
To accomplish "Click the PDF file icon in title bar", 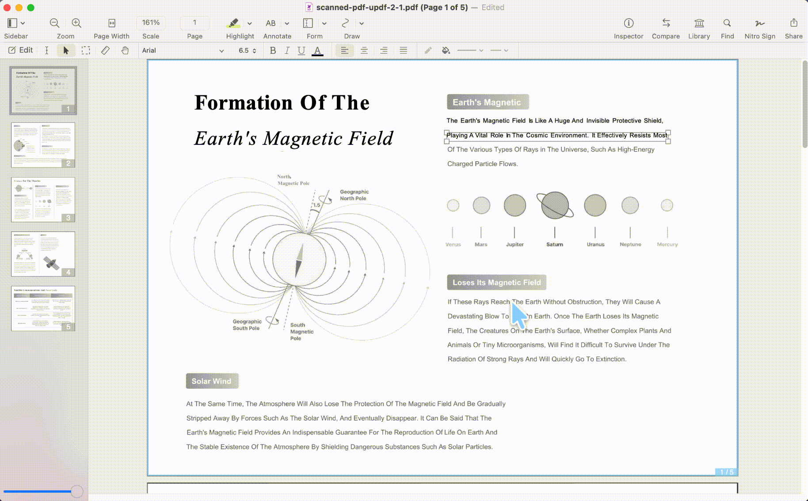I will pos(309,8).
